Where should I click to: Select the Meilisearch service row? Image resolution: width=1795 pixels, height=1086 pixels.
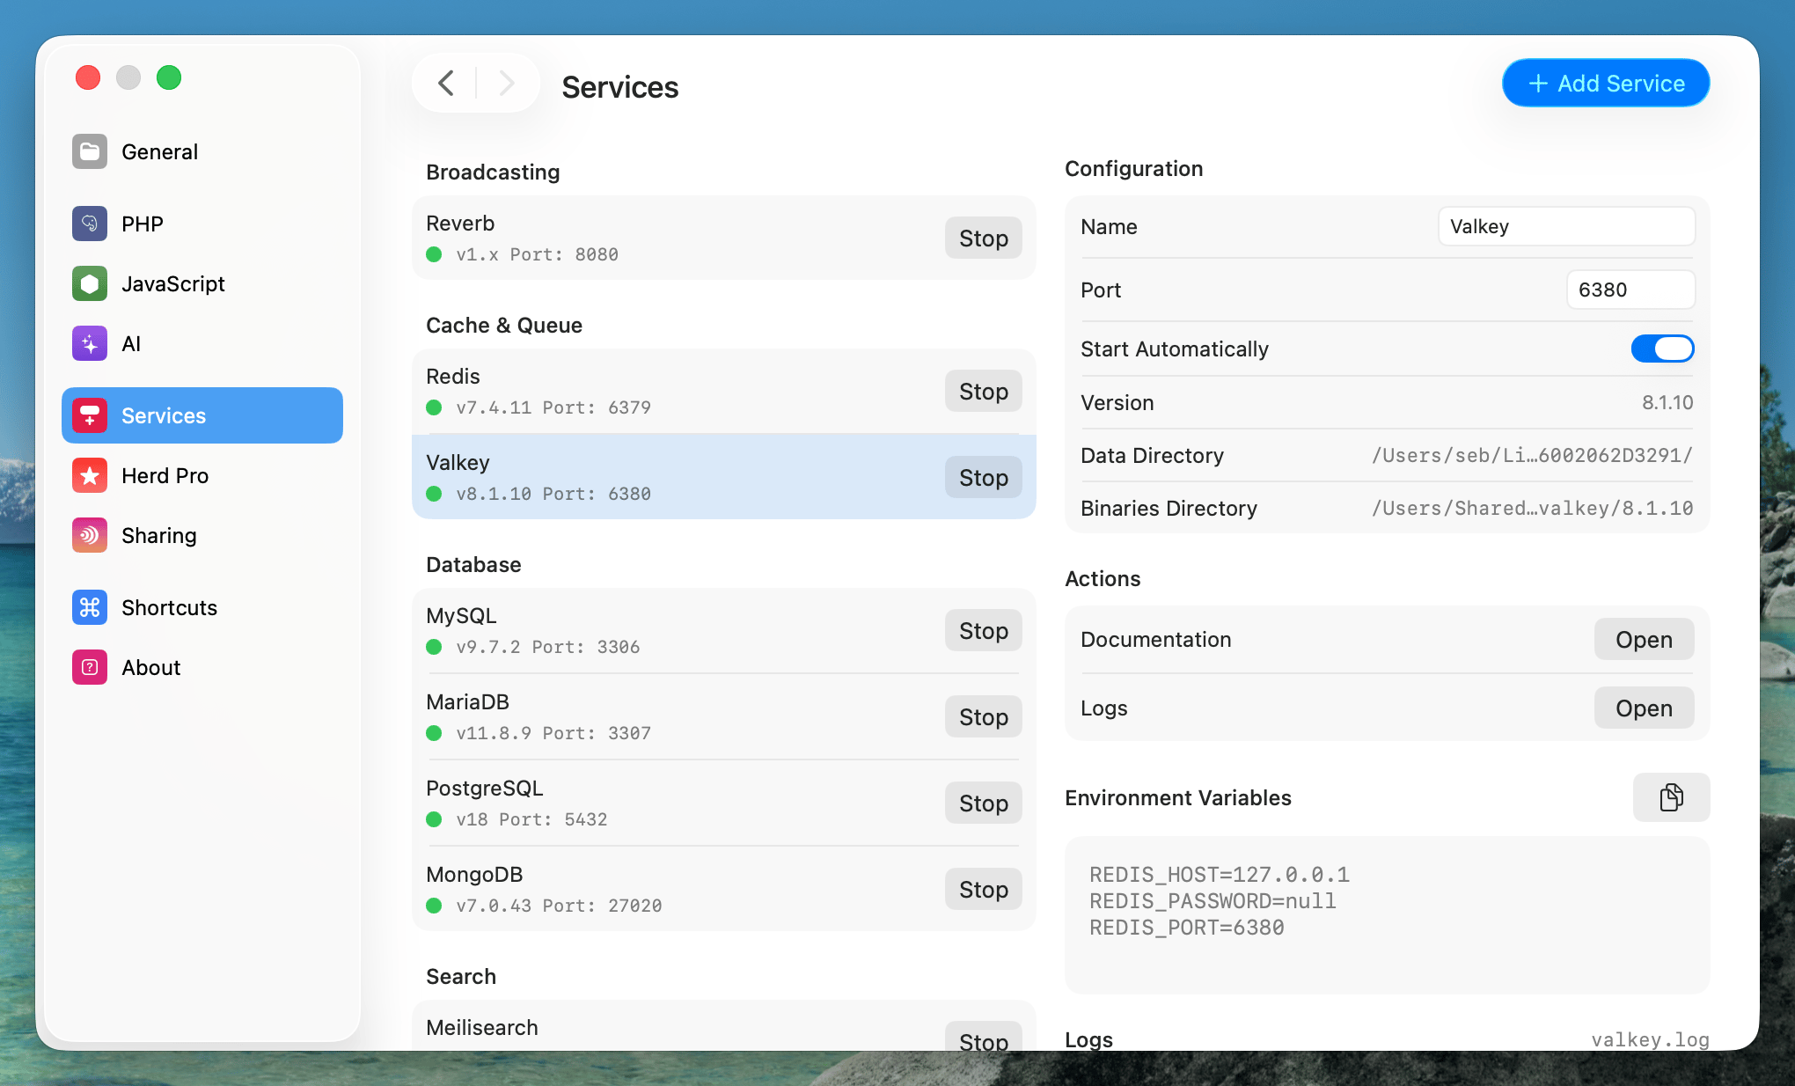tap(723, 1026)
